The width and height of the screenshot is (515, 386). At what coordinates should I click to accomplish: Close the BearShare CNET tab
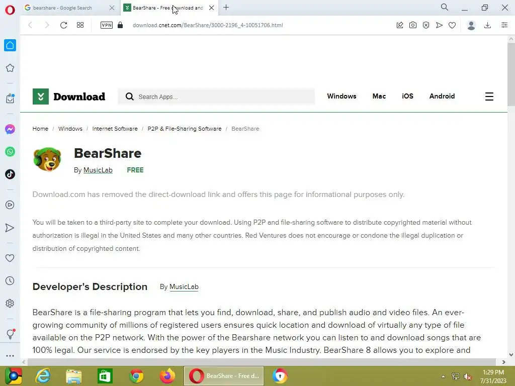[x=212, y=8]
